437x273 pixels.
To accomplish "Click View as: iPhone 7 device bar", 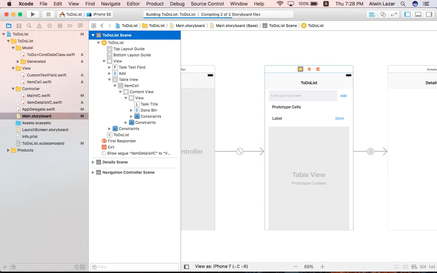I will tap(221, 267).
